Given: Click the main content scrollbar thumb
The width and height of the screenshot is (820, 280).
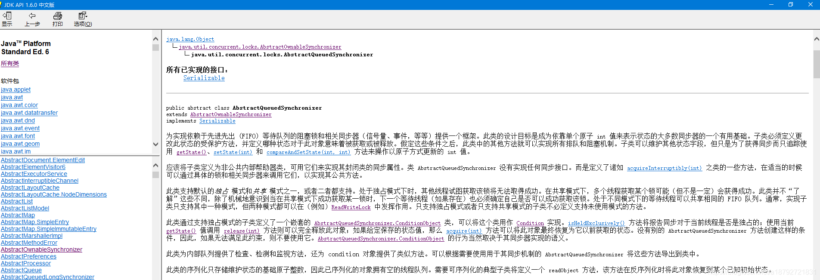Looking at the screenshot, I should pyautogui.click(x=817, y=64).
